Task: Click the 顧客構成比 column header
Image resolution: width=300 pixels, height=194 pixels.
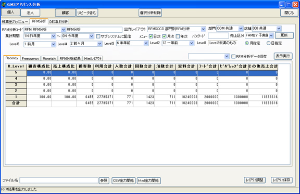Action: [39, 67]
